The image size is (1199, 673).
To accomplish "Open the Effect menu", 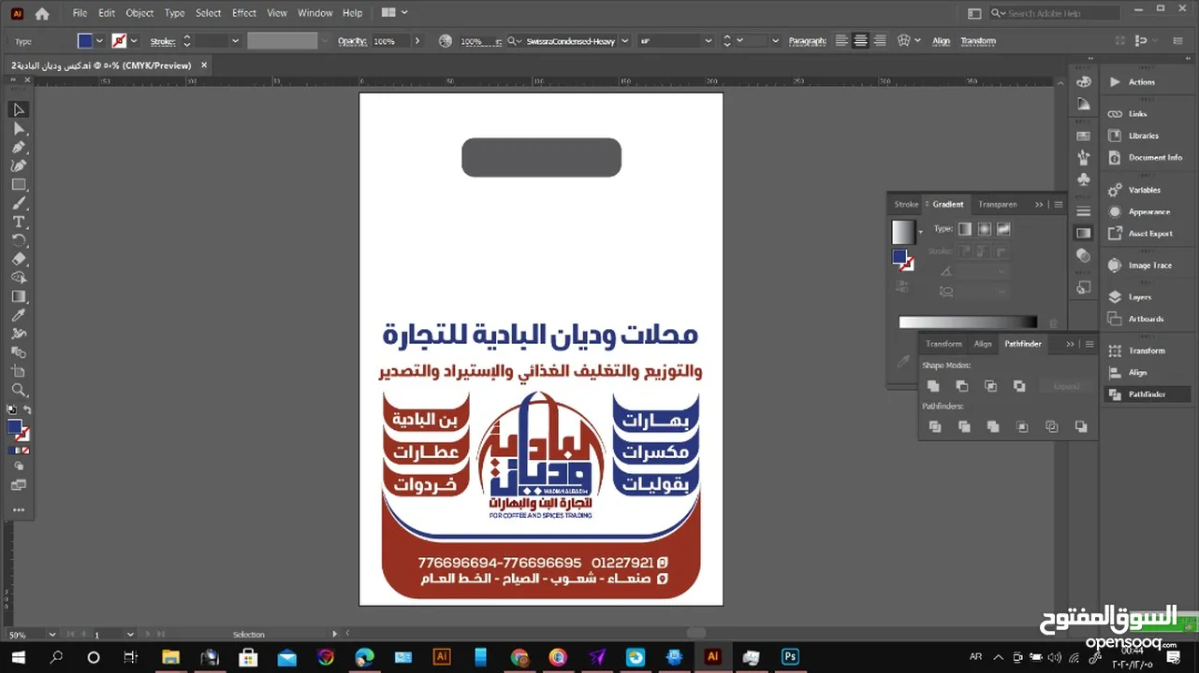I will click(244, 13).
